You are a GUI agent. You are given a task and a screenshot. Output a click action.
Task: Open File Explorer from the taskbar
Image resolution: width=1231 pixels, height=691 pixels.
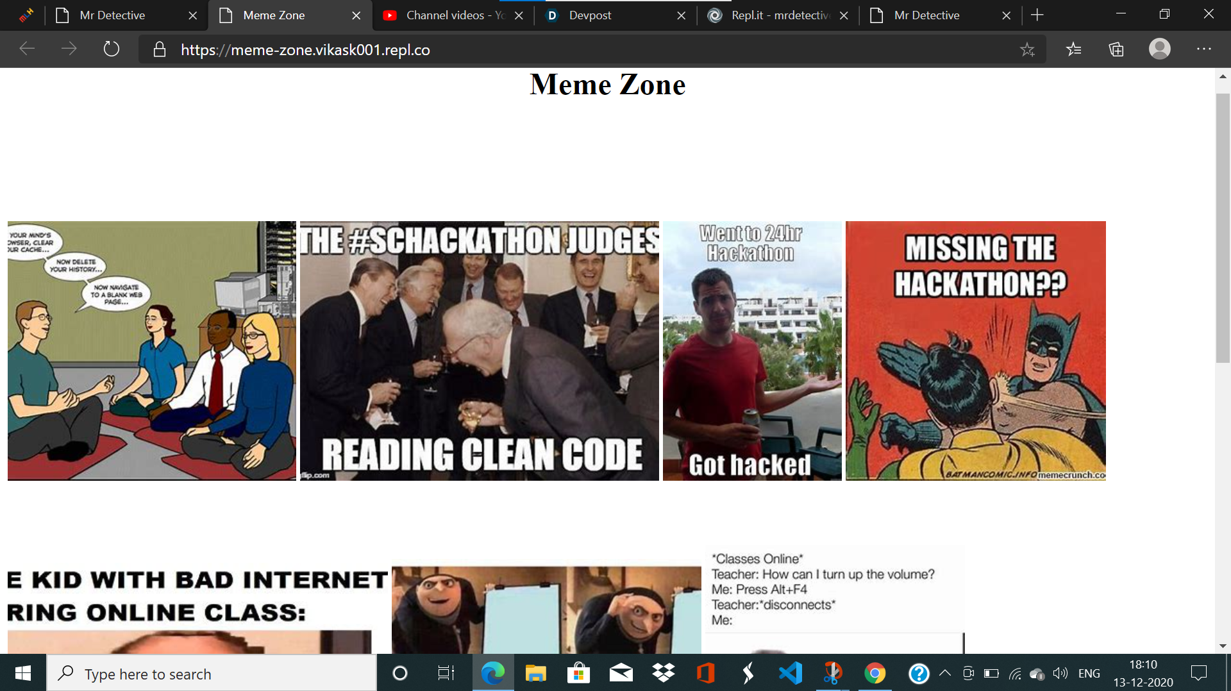point(535,673)
